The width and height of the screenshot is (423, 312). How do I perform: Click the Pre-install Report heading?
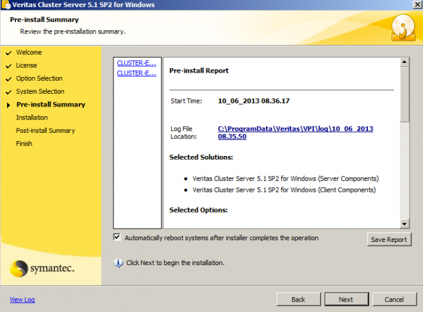(x=199, y=71)
